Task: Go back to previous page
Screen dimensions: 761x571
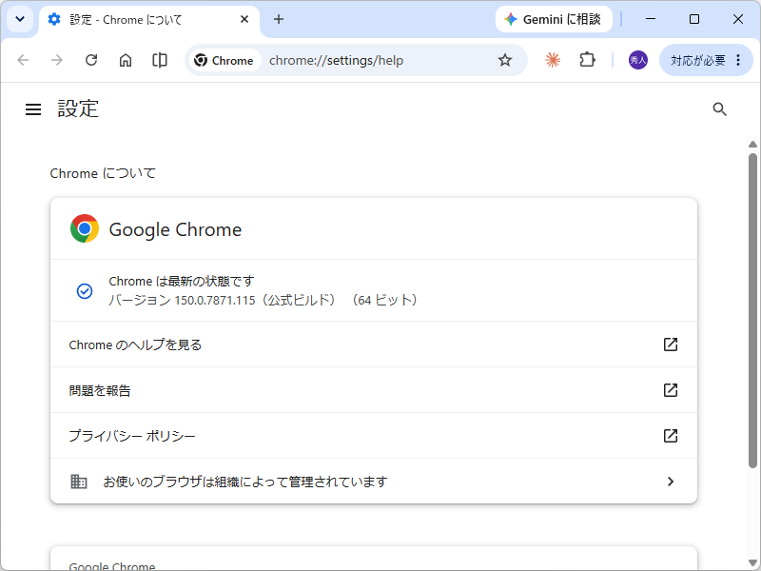Action: pyautogui.click(x=23, y=60)
